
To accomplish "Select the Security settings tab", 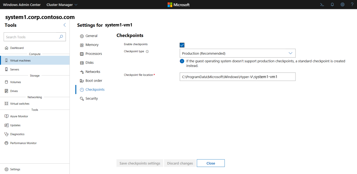I will pos(91,99).
